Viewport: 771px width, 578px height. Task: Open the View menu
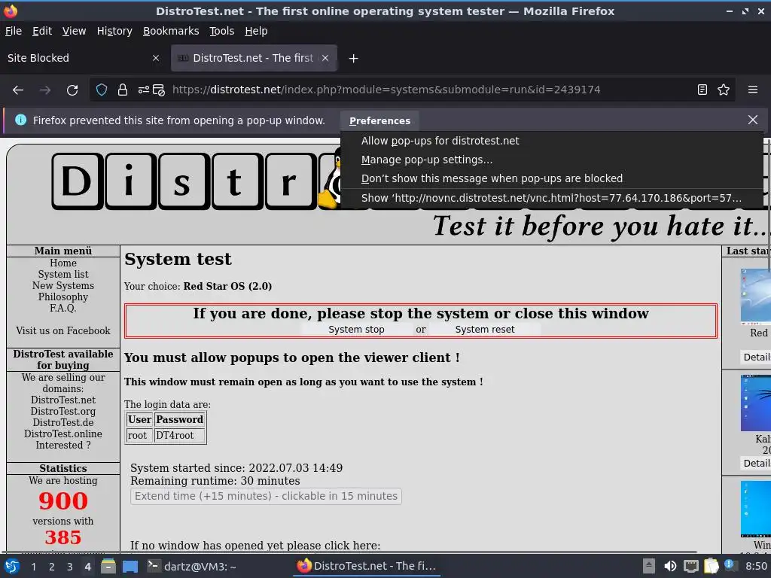[74, 31]
